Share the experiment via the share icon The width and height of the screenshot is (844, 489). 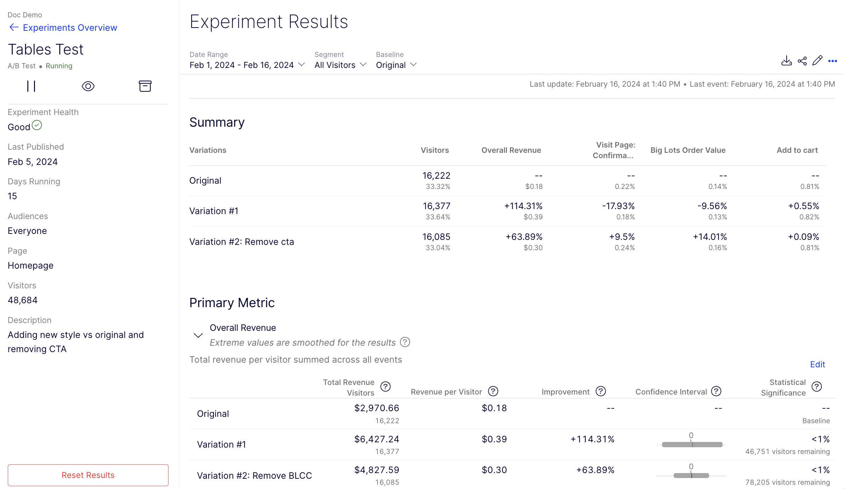[x=802, y=61]
